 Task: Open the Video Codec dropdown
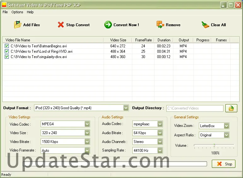tap(87, 124)
